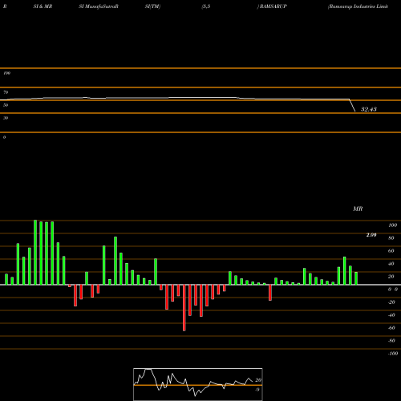
Task: Click the -20 label on the MR axis
Action: (391, 302)
